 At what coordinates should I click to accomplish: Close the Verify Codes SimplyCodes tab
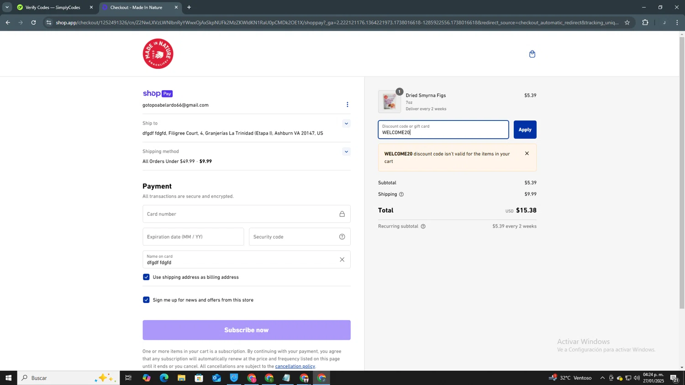pyautogui.click(x=91, y=7)
